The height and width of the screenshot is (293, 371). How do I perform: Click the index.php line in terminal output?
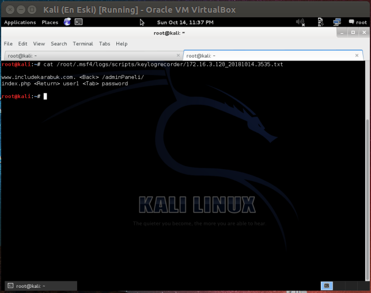click(x=65, y=84)
